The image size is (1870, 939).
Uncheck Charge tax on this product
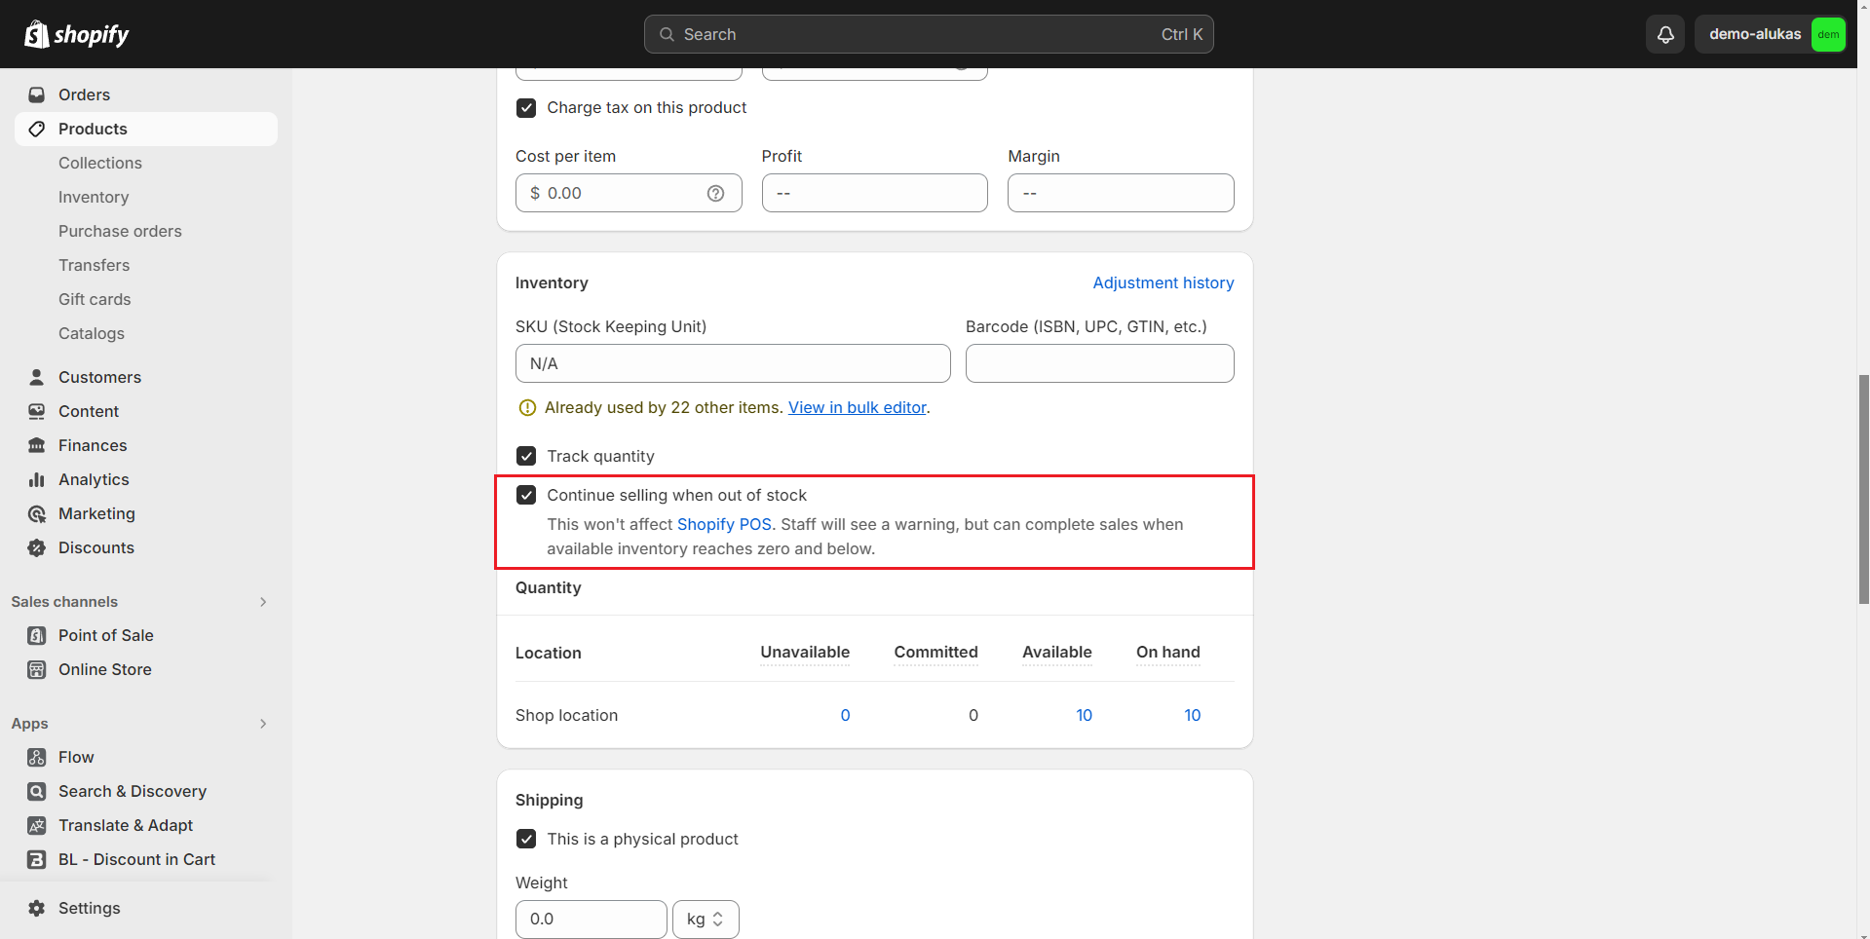pyautogui.click(x=526, y=107)
